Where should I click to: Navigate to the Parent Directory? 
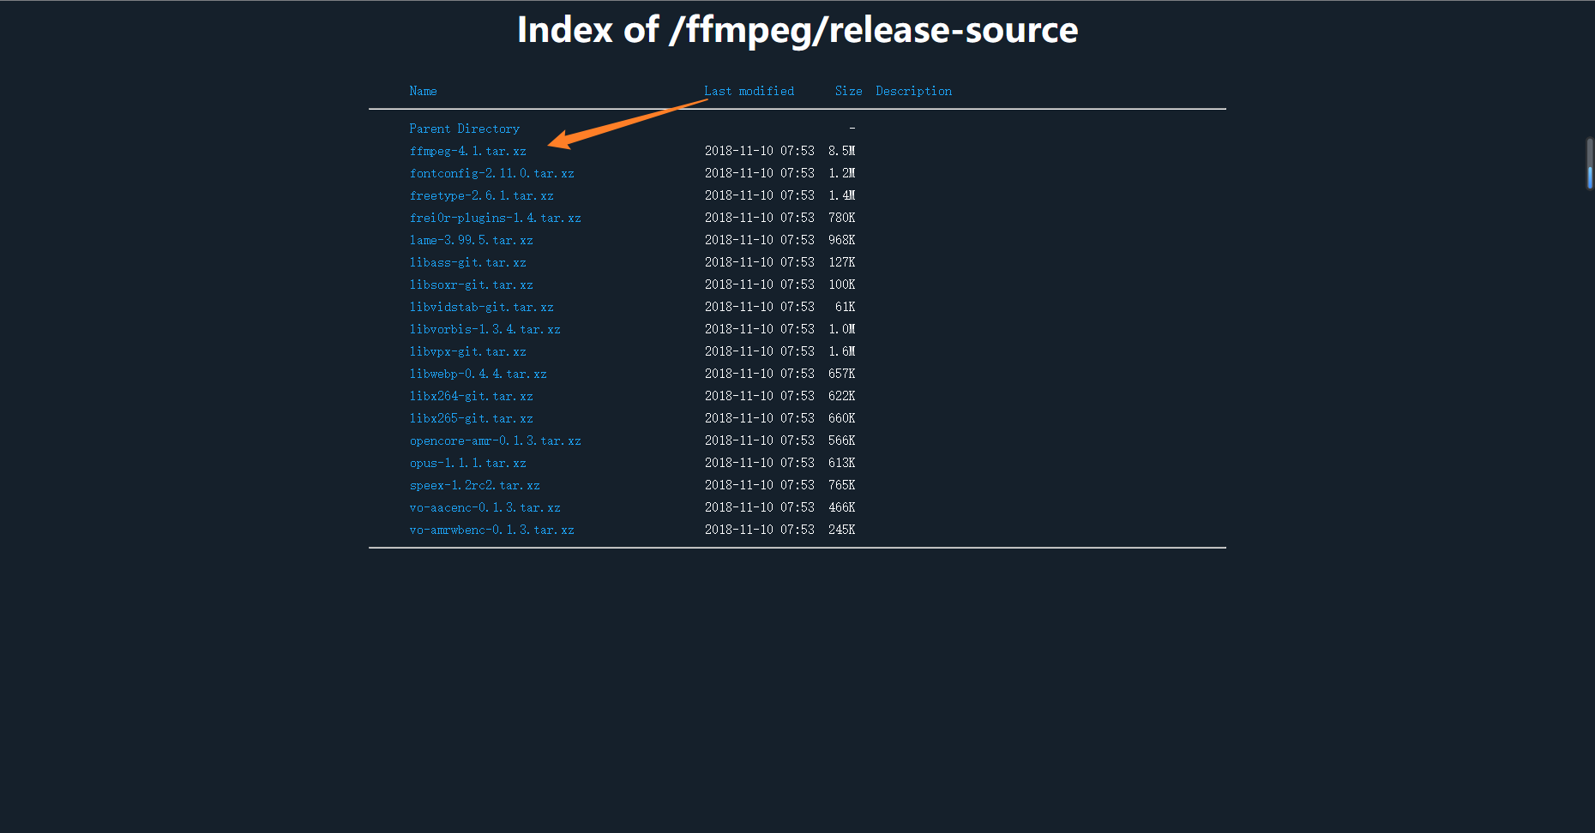[464, 129]
